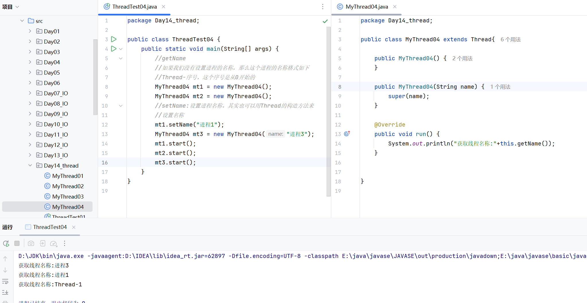Open the 项目 view dropdown
The image size is (587, 303).
tap(11, 7)
